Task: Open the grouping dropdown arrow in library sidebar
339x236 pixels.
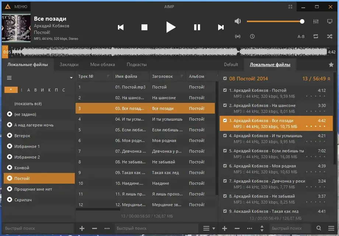Action: point(71,78)
